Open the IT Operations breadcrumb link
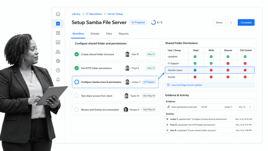This screenshot has height=151, width=268. tap(94, 14)
